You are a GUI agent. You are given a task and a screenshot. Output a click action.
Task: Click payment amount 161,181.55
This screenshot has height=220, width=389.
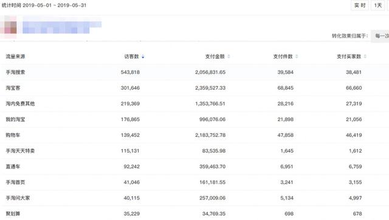pos(213,182)
